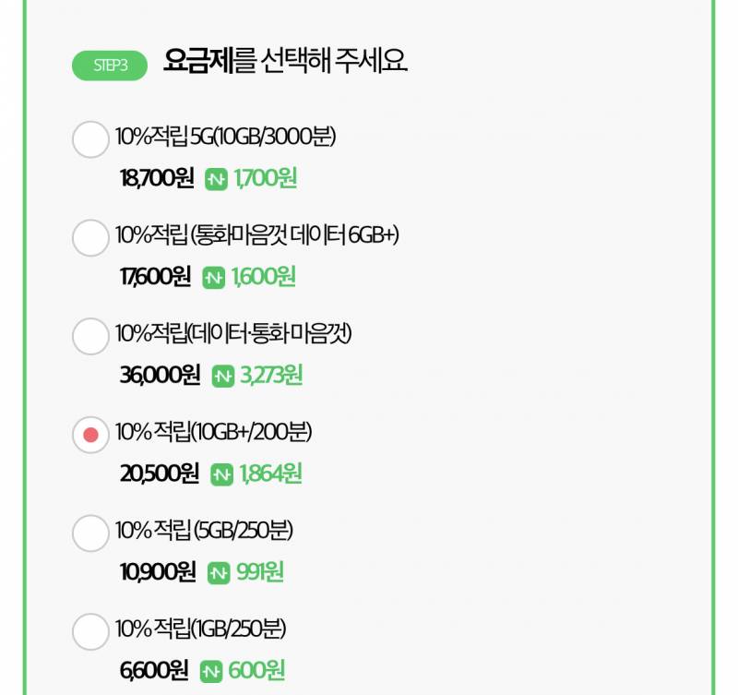This screenshot has height=695, width=738.
Task: Click the 요금제를 선택해 주세요 heading
Action: pos(286,62)
